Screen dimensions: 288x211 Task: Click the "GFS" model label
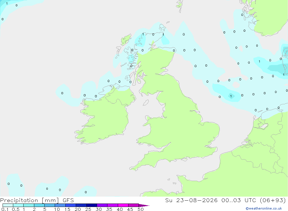pos(68,200)
